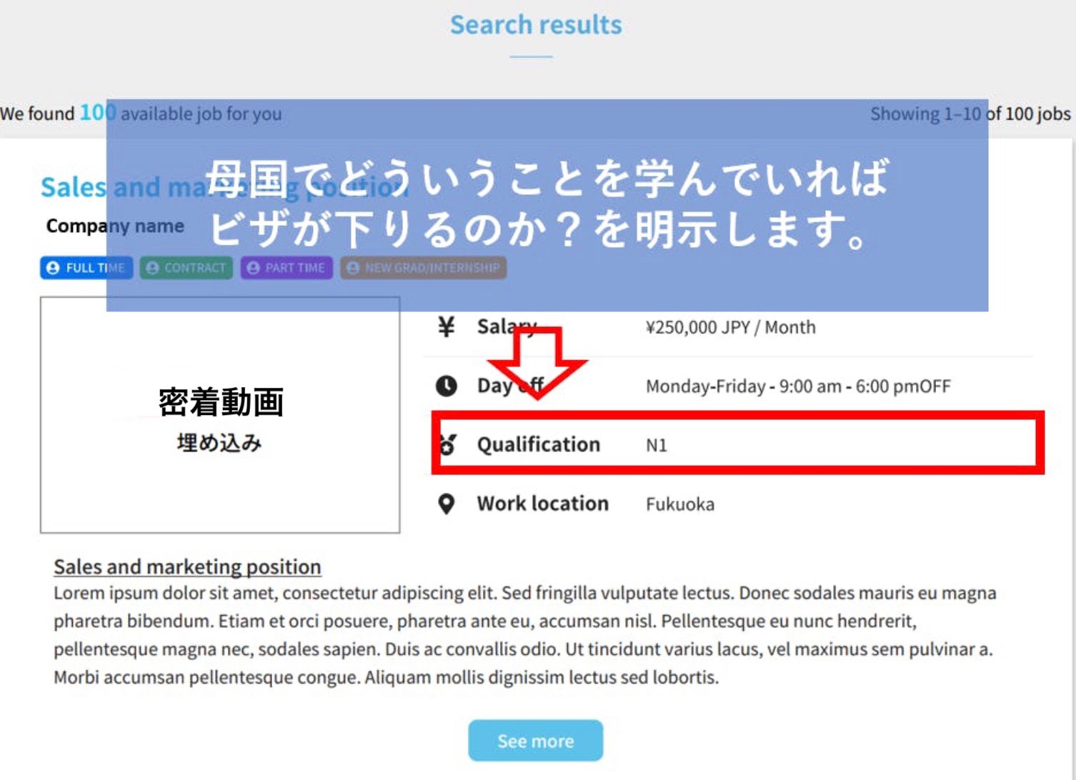The width and height of the screenshot is (1076, 780).
Task: Click the Fukuoka location value
Action: [679, 504]
